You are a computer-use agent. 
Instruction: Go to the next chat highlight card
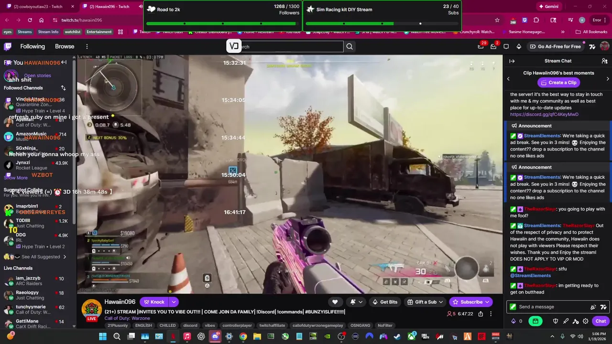coord(608,78)
